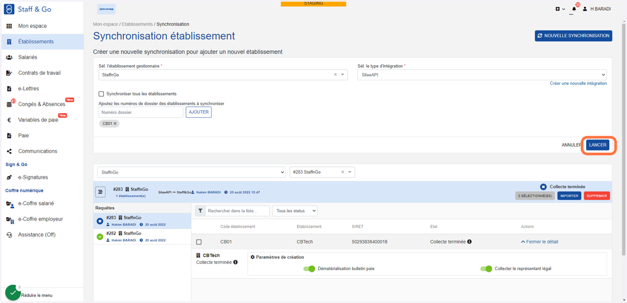Click the Assistance headset icon
Screen dimensions: 627x303
point(9,235)
